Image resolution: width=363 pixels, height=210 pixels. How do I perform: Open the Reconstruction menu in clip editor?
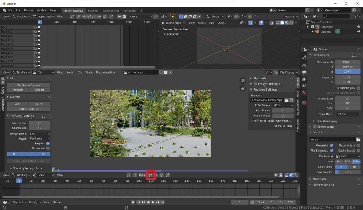point(105,73)
